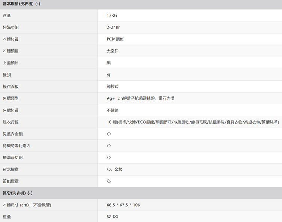Click the 上蓋顏色 row label
This screenshot has width=282, height=222.
11,63
